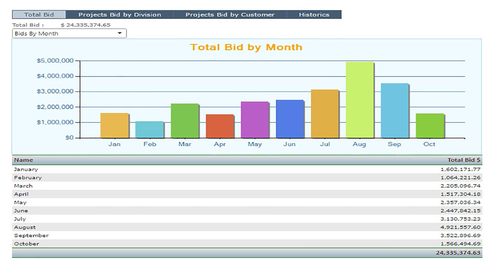Select the purple May bar
This screenshot has height=267, width=492.
(x=255, y=120)
